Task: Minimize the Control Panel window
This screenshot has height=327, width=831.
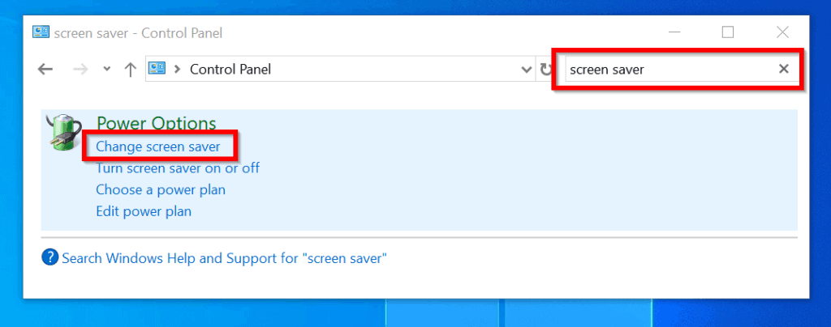Action: [674, 32]
